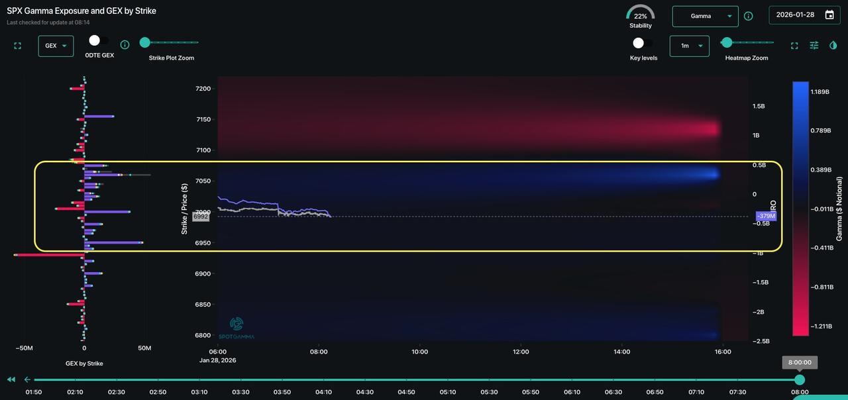Click the info icon beside 0DTE GEX
Viewport: 848px width, 400px height.
[x=125, y=45]
